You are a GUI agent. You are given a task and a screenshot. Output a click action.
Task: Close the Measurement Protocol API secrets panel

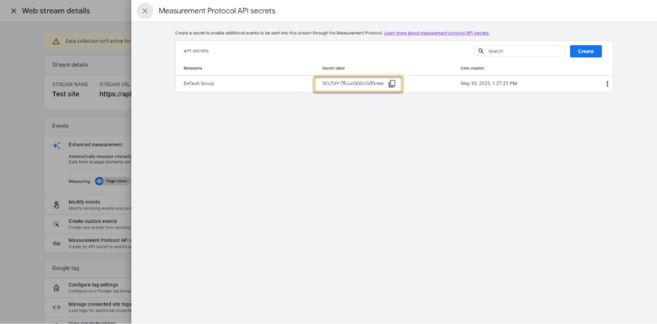(x=145, y=11)
